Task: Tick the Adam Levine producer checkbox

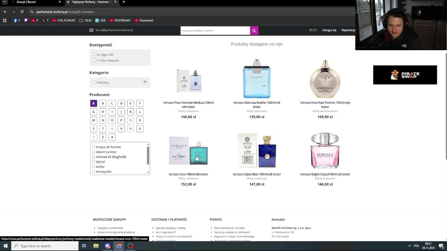Action: [x=94, y=152]
